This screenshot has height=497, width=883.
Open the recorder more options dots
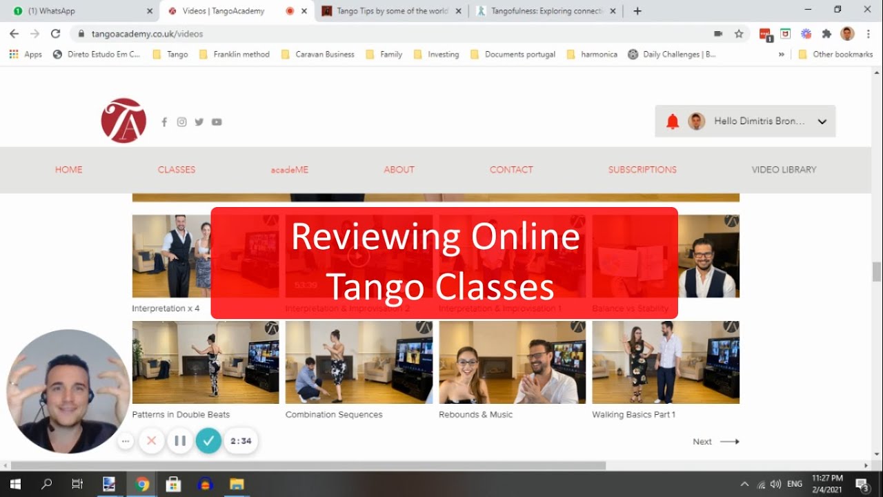pyautogui.click(x=126, y=440)
